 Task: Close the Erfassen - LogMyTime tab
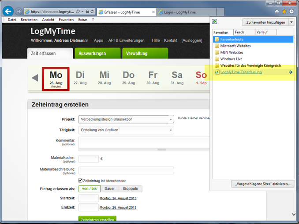click(153, 12)
